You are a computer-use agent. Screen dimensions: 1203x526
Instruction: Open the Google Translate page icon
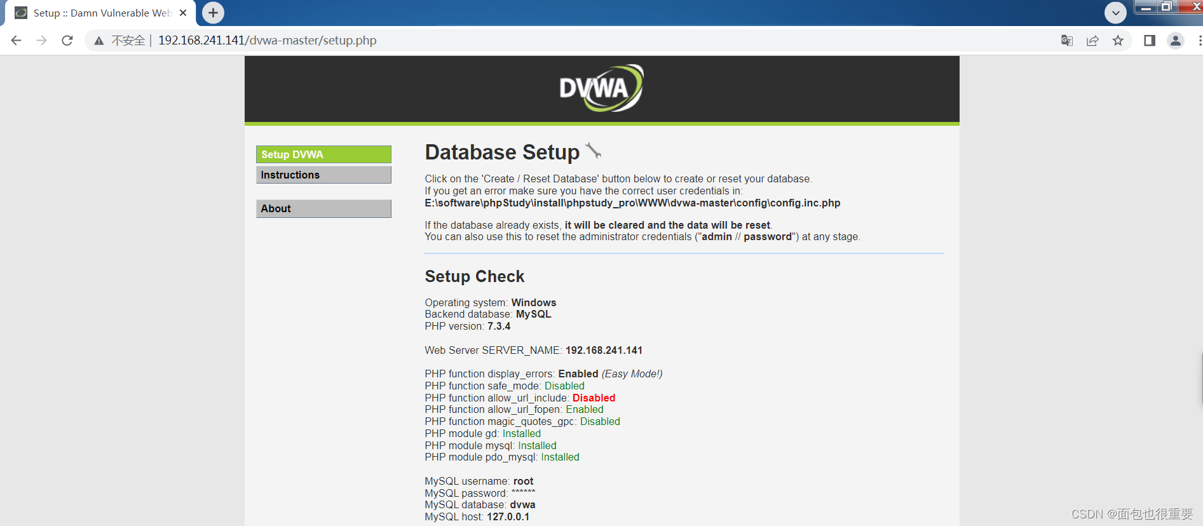(x=1067, y=41)
